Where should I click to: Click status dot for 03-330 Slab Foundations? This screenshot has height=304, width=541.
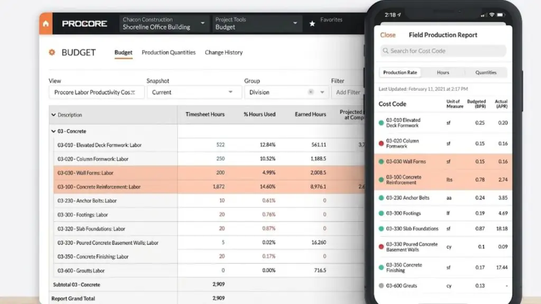[x=381, y=229]
